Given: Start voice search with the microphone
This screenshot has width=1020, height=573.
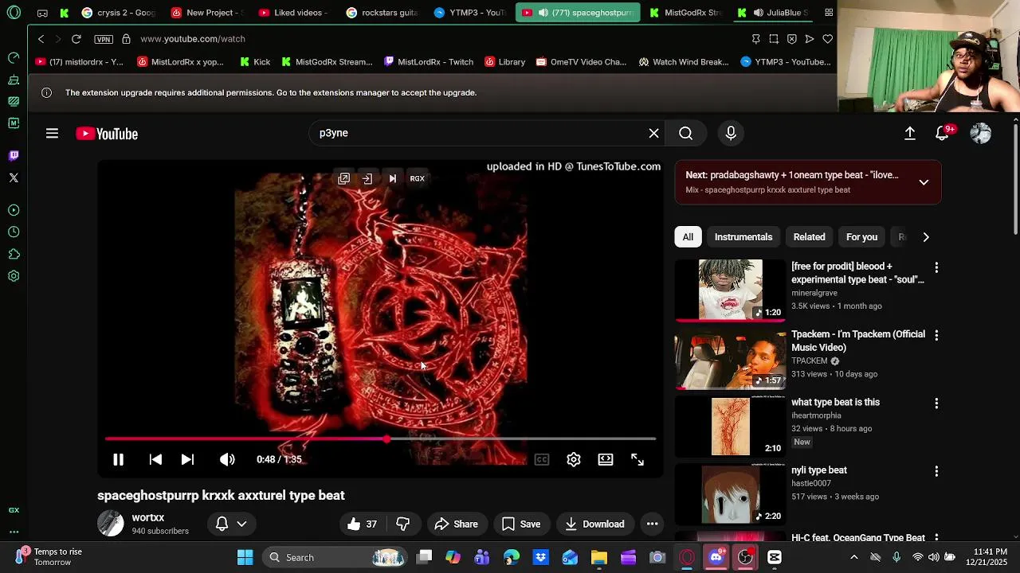Looking at the screenshot, I should (731, 133).
